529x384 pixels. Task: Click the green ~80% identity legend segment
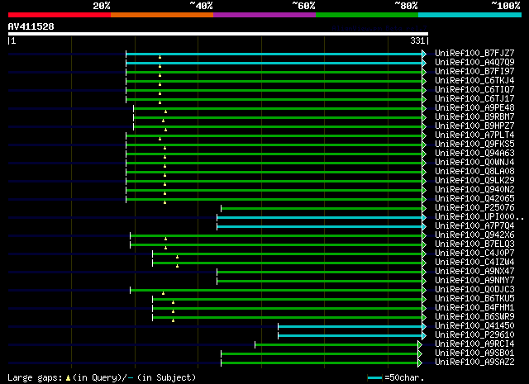coord(367,15)
